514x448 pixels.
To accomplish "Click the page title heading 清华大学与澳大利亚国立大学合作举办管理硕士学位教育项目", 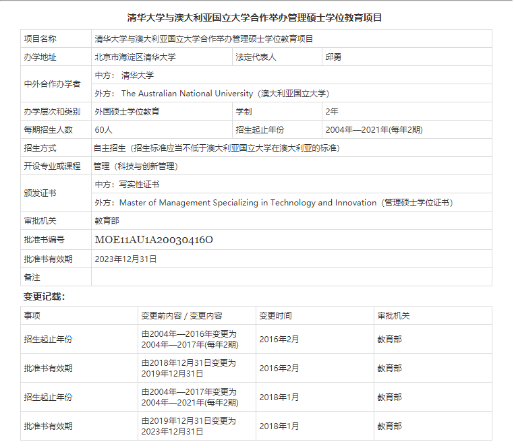I will (x=254, y=18).
